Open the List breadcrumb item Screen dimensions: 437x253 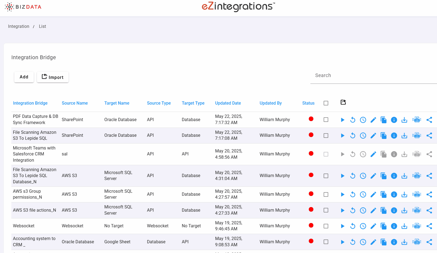[x=42, y=26]
